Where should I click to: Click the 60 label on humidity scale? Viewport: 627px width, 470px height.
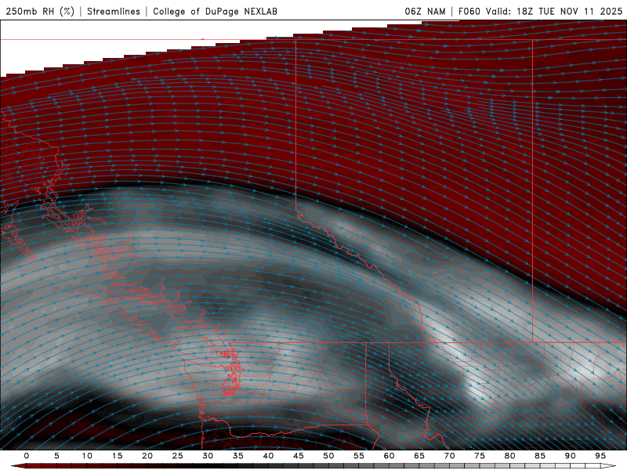[389, 456]
